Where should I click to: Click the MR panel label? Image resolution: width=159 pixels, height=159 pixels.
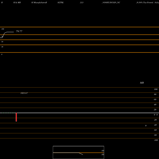point(142,83)
